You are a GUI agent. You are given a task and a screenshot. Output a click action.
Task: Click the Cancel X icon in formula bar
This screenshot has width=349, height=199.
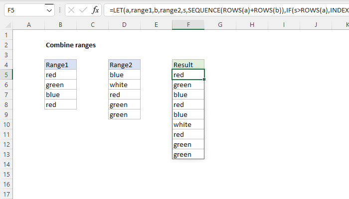(71, 10)
